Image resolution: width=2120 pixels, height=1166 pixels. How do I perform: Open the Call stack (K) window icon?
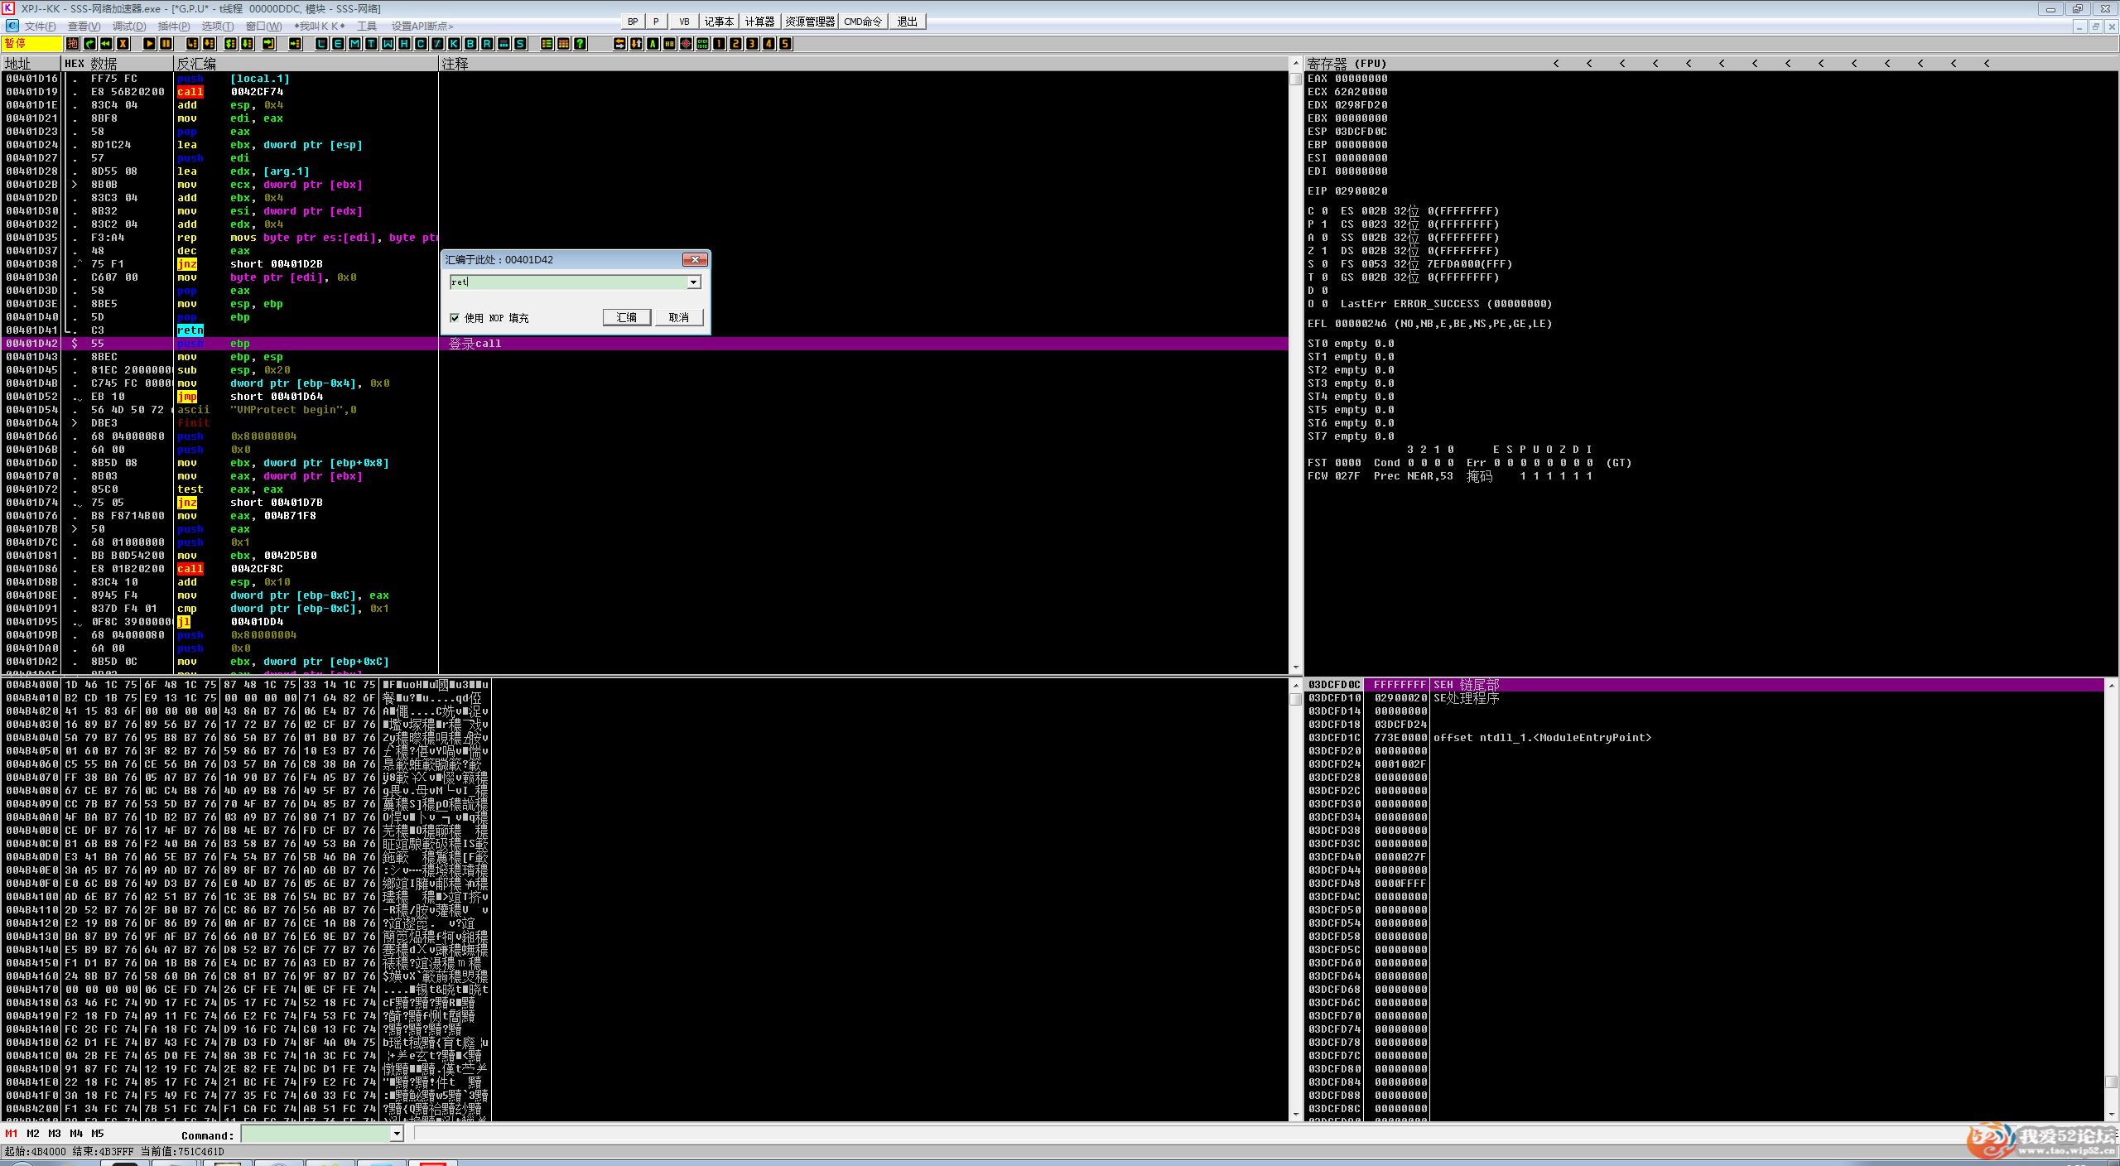pyautogui.click(x=454, y=44)
